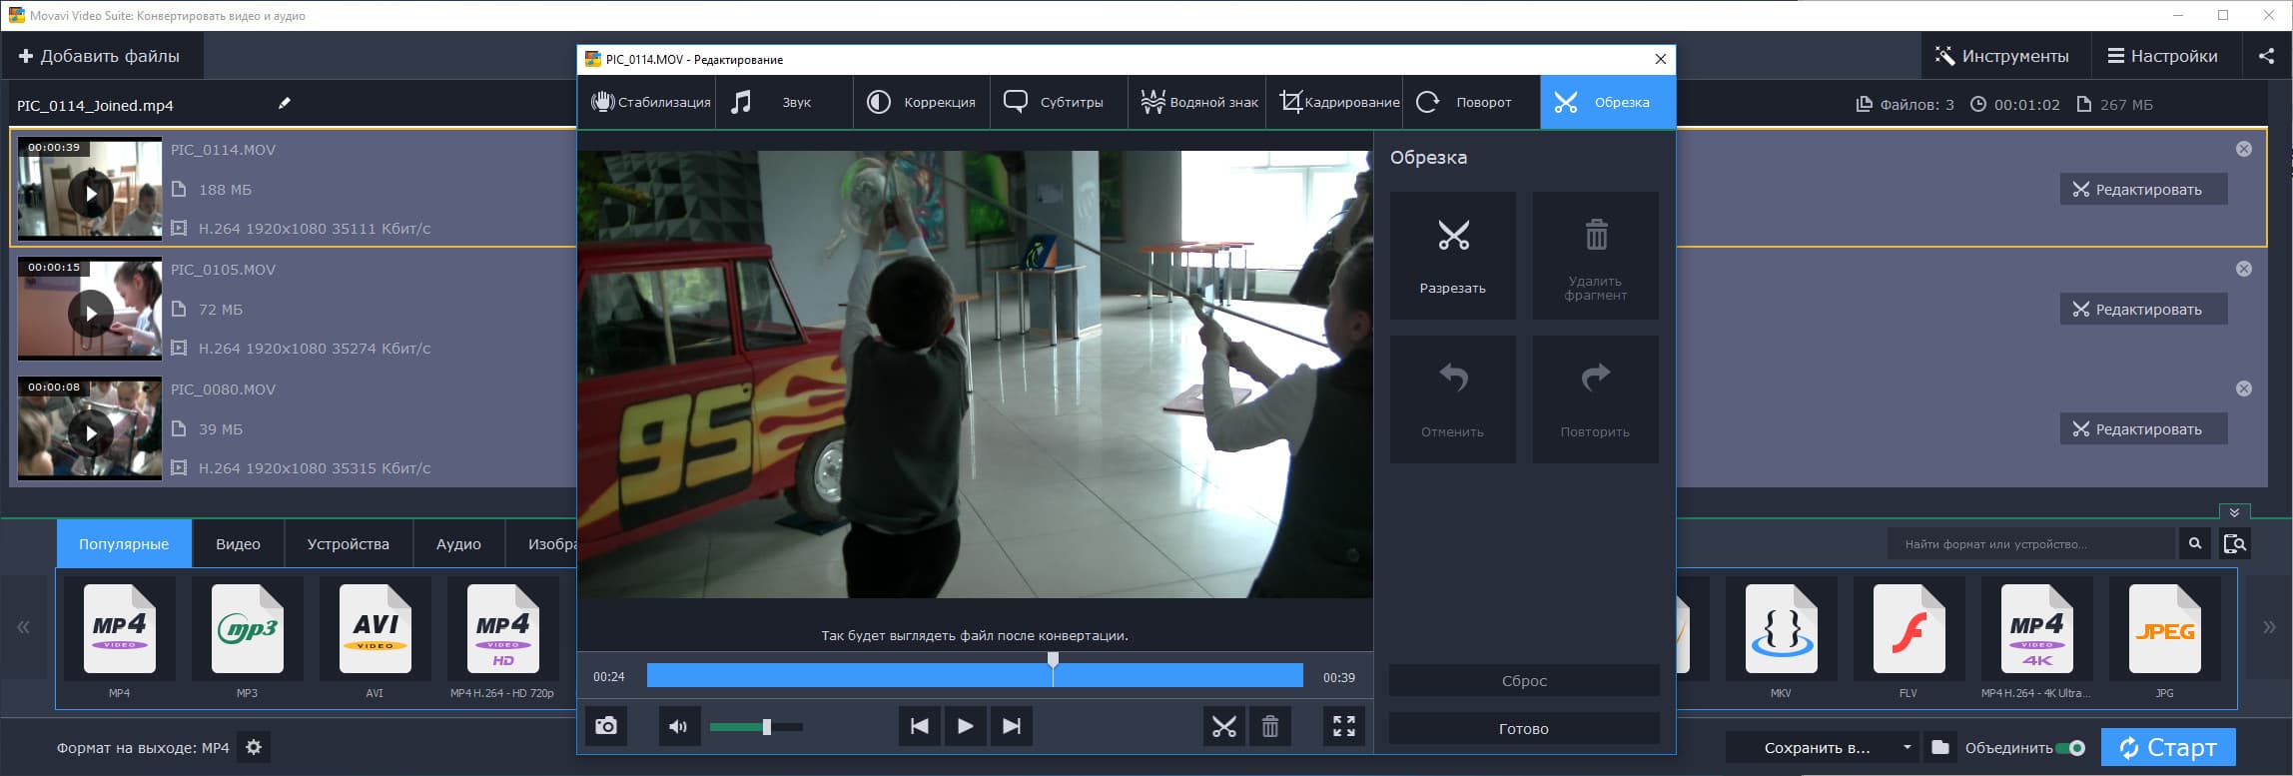Open the Коррекция tab
The image size is (2293, 776).
(x=921, y=102)
